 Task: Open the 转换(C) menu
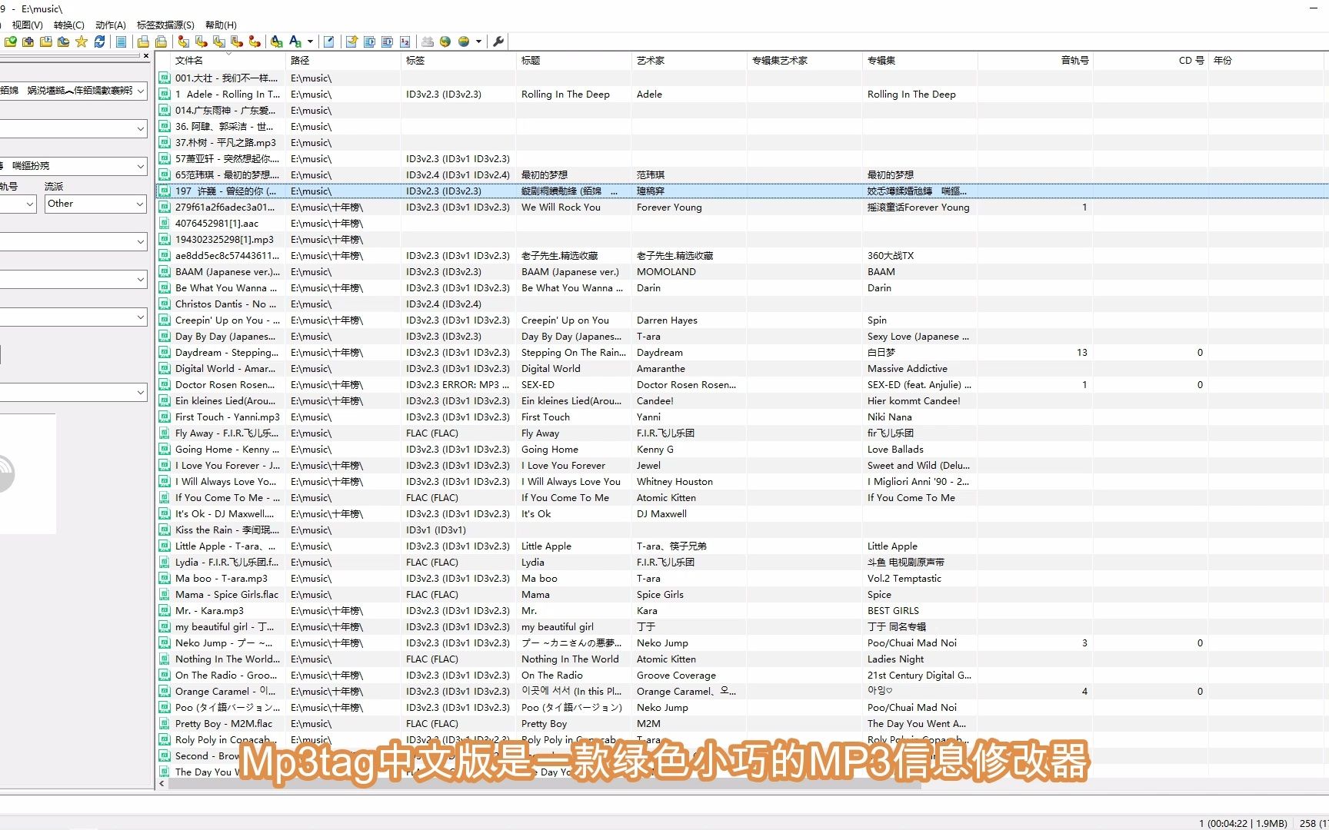pyautogui.click(x=68, y=25)
